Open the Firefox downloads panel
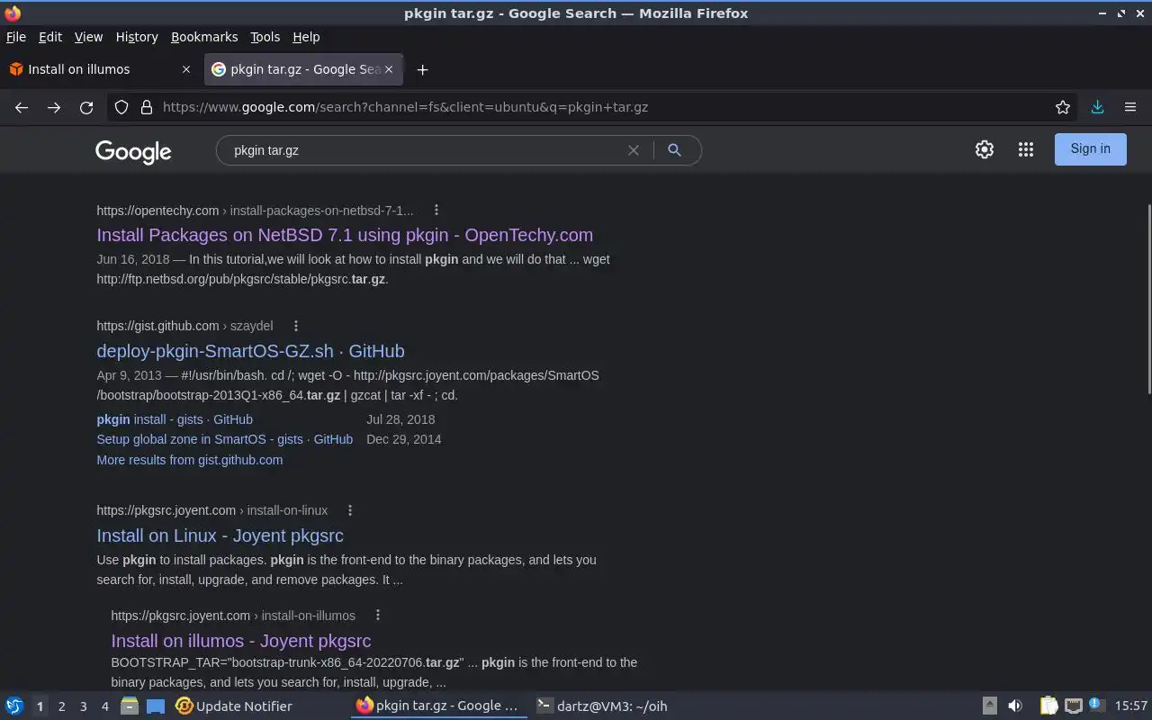Screen dimensions: 1152x720 1097,107
